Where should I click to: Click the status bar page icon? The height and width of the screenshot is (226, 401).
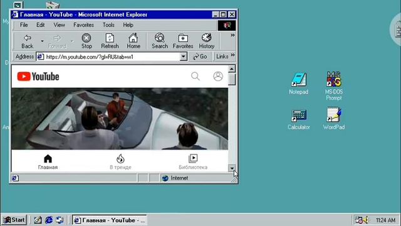[15, 178]
